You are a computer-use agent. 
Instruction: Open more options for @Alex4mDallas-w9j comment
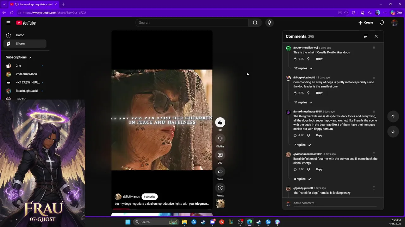(374, 48)
